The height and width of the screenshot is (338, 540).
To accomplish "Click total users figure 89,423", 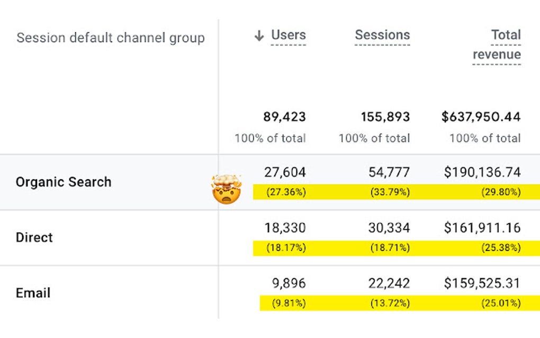I will tap(285, 117).
